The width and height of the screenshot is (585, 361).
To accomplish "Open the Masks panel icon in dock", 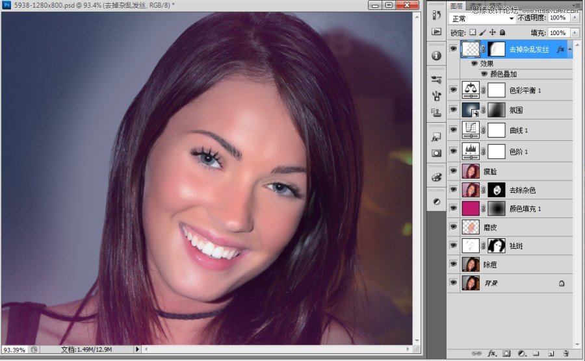I will tap(436, 153).
